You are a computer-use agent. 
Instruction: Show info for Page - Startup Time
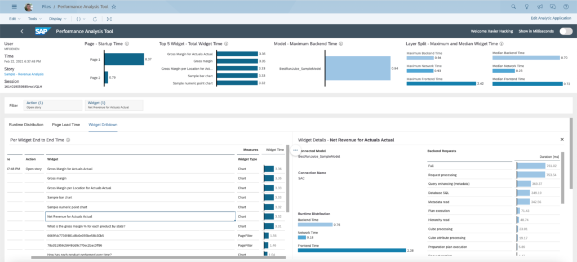click(127, 43)
